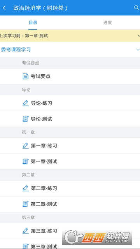Click the pencil icon beside 第二章-练习

click(26, 188)
